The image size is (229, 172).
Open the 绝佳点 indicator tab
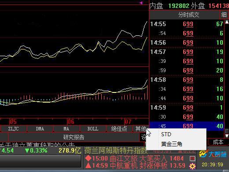click(x=119, y=129)
